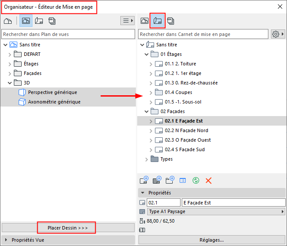
Task: Expand the 01.4 Coupes folder
Action: tap(151, 93)
